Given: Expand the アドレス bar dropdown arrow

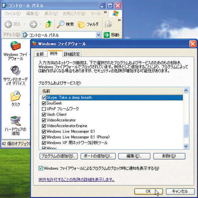Looking at the screenshot, I should 99,35.
